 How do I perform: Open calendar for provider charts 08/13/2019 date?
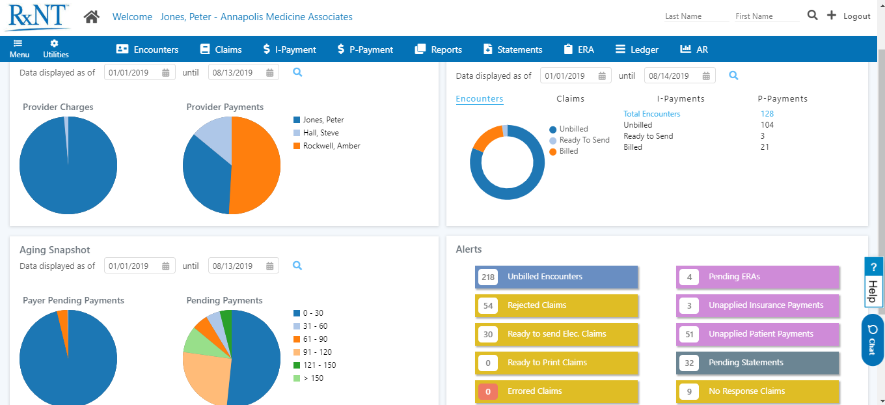[x=269, y=73]
